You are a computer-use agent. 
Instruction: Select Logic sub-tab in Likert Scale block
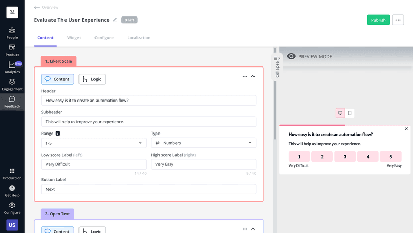tap(92, 79)
